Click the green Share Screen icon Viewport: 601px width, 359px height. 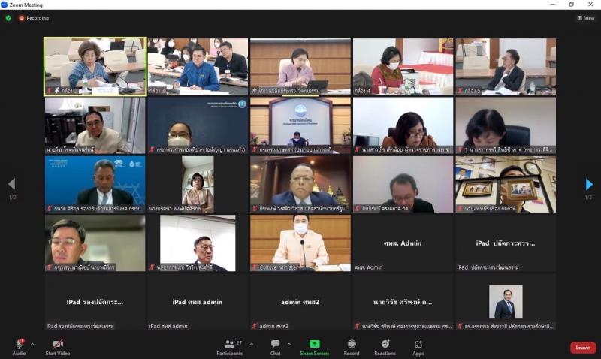[x=314, y=344]
